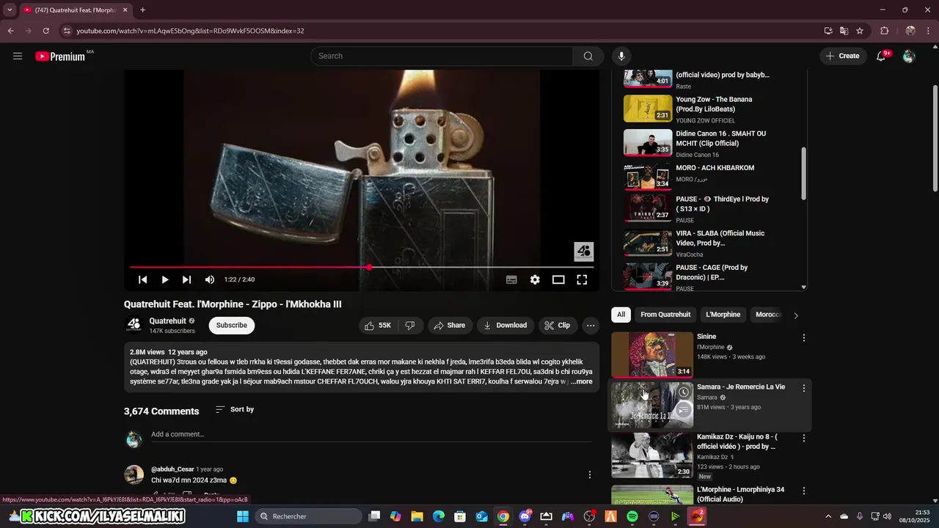Reload the page in Chrome

coord(45,31)
